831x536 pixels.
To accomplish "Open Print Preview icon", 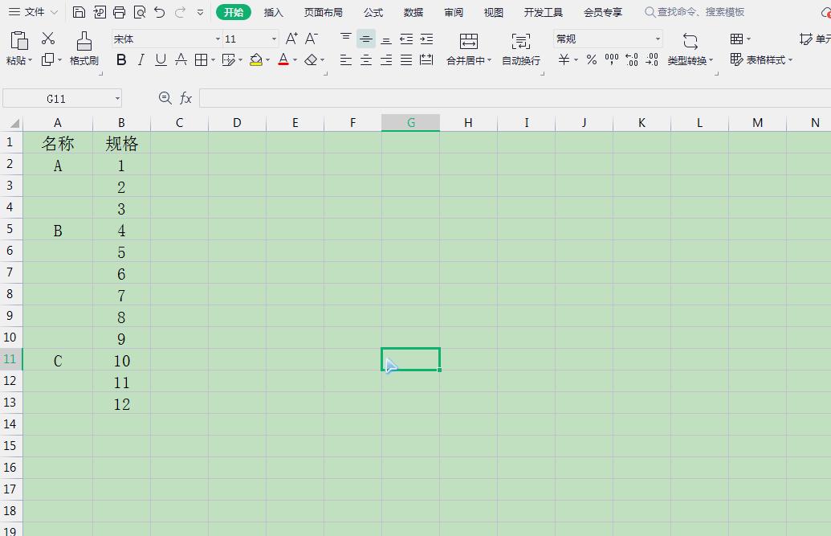I will point(140,12).
